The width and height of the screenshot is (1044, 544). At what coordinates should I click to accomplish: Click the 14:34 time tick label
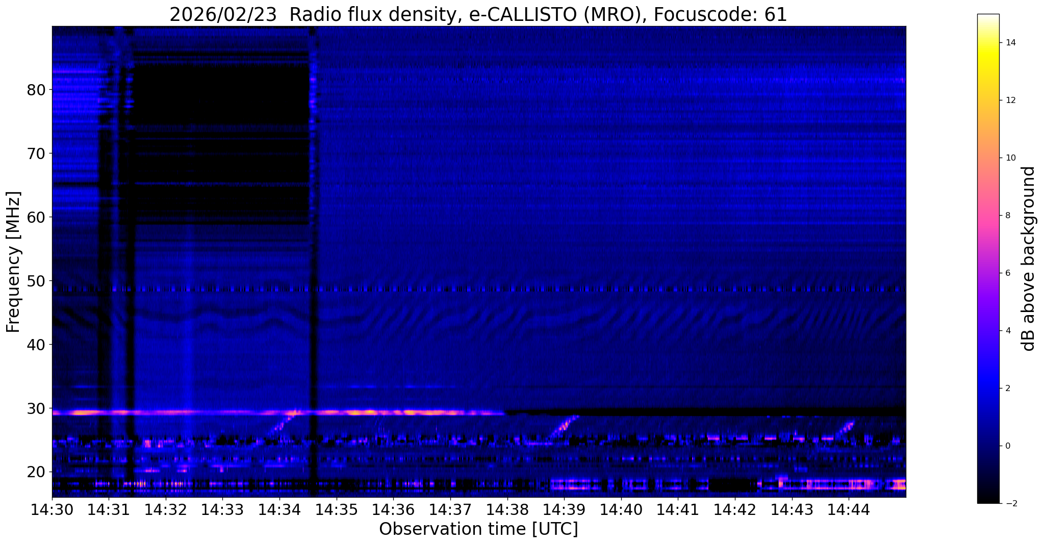tap(279, 509)
